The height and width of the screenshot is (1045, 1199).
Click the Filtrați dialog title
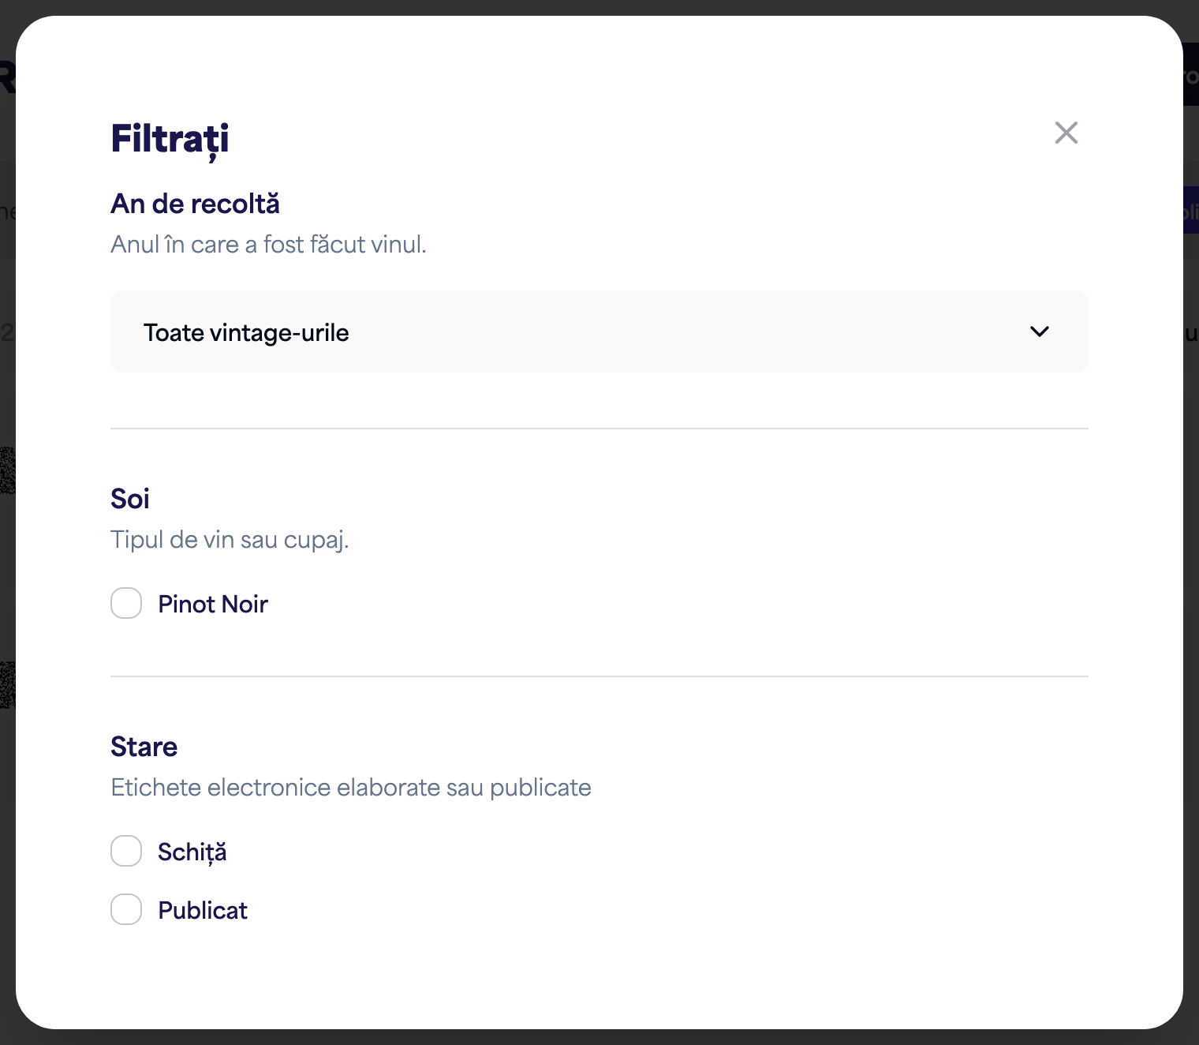click(x=170, y=140)
